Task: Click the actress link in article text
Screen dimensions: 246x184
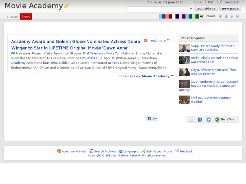Action: (113, 63)
